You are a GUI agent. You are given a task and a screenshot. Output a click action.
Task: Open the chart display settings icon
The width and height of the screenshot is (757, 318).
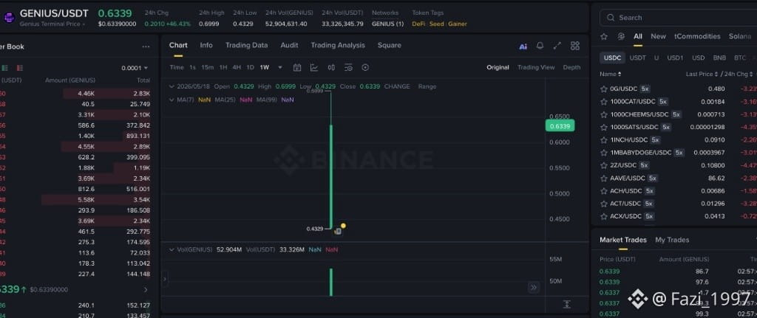click(x=349, y=67)
